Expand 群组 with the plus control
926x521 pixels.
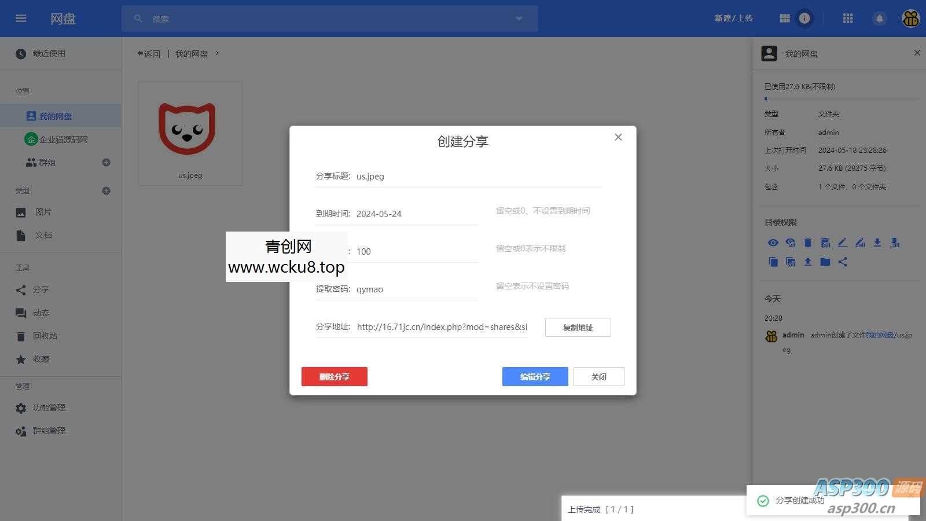click(x=106, y=162)
